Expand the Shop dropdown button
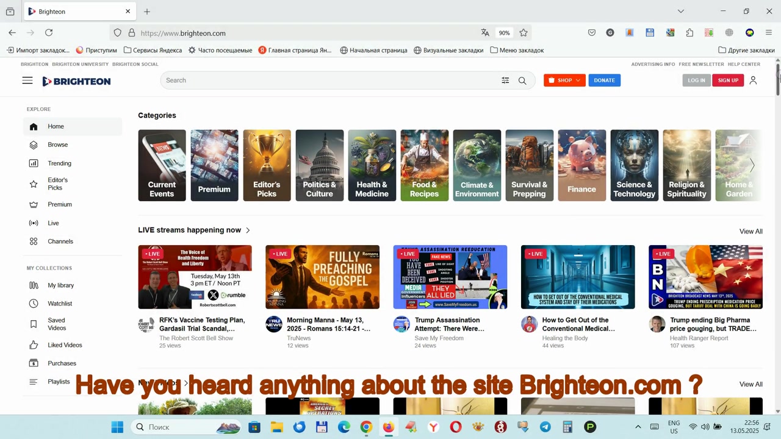781x439 pixels. click(x=564, y=80)
